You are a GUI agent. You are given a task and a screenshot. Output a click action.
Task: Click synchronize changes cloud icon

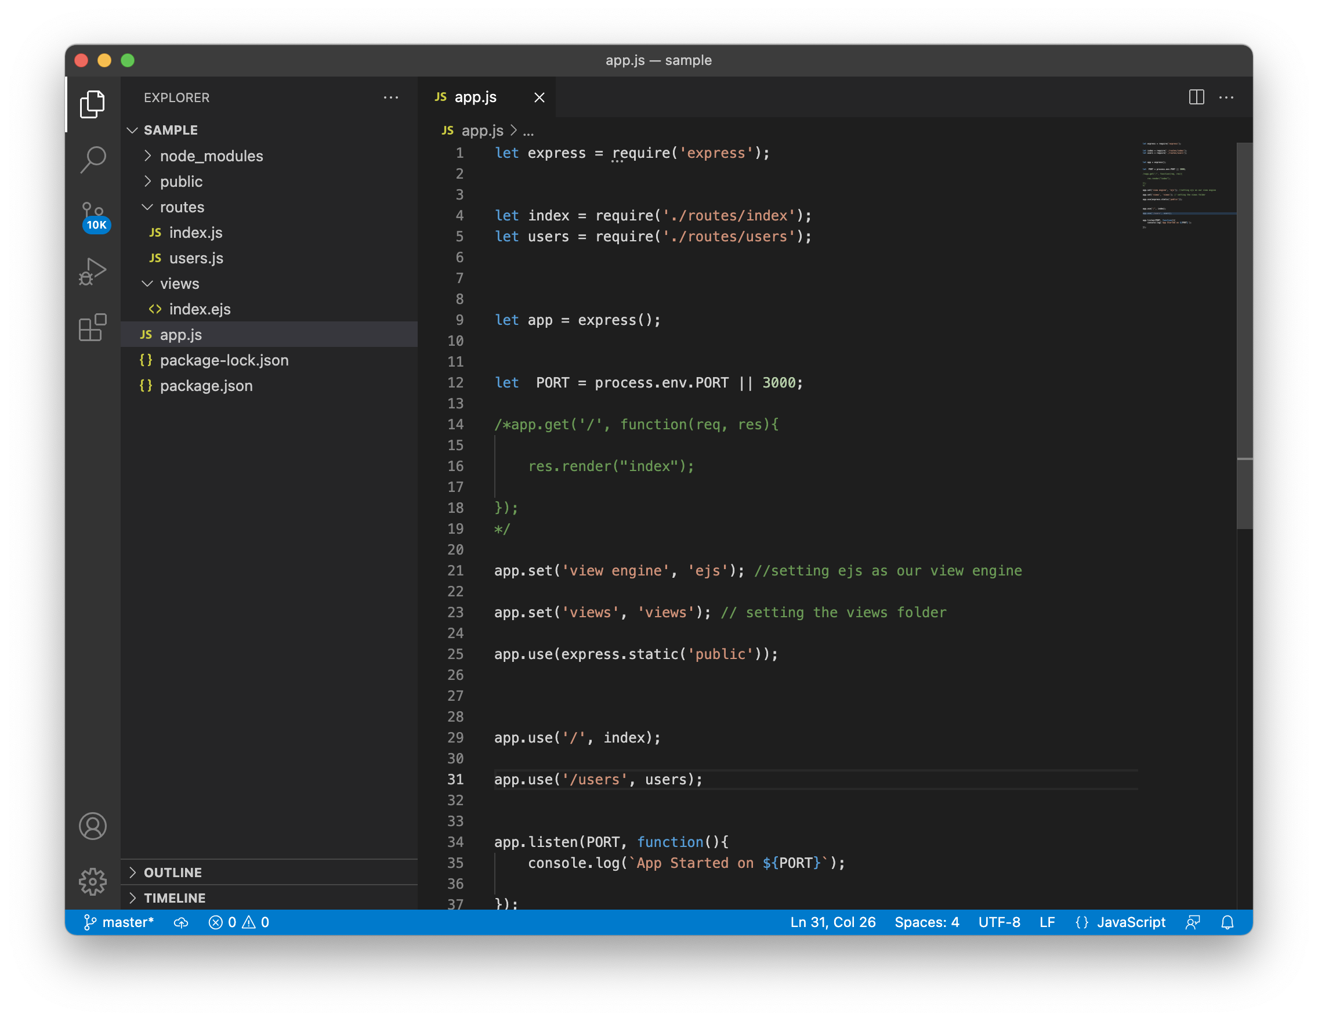pos(181,922)
